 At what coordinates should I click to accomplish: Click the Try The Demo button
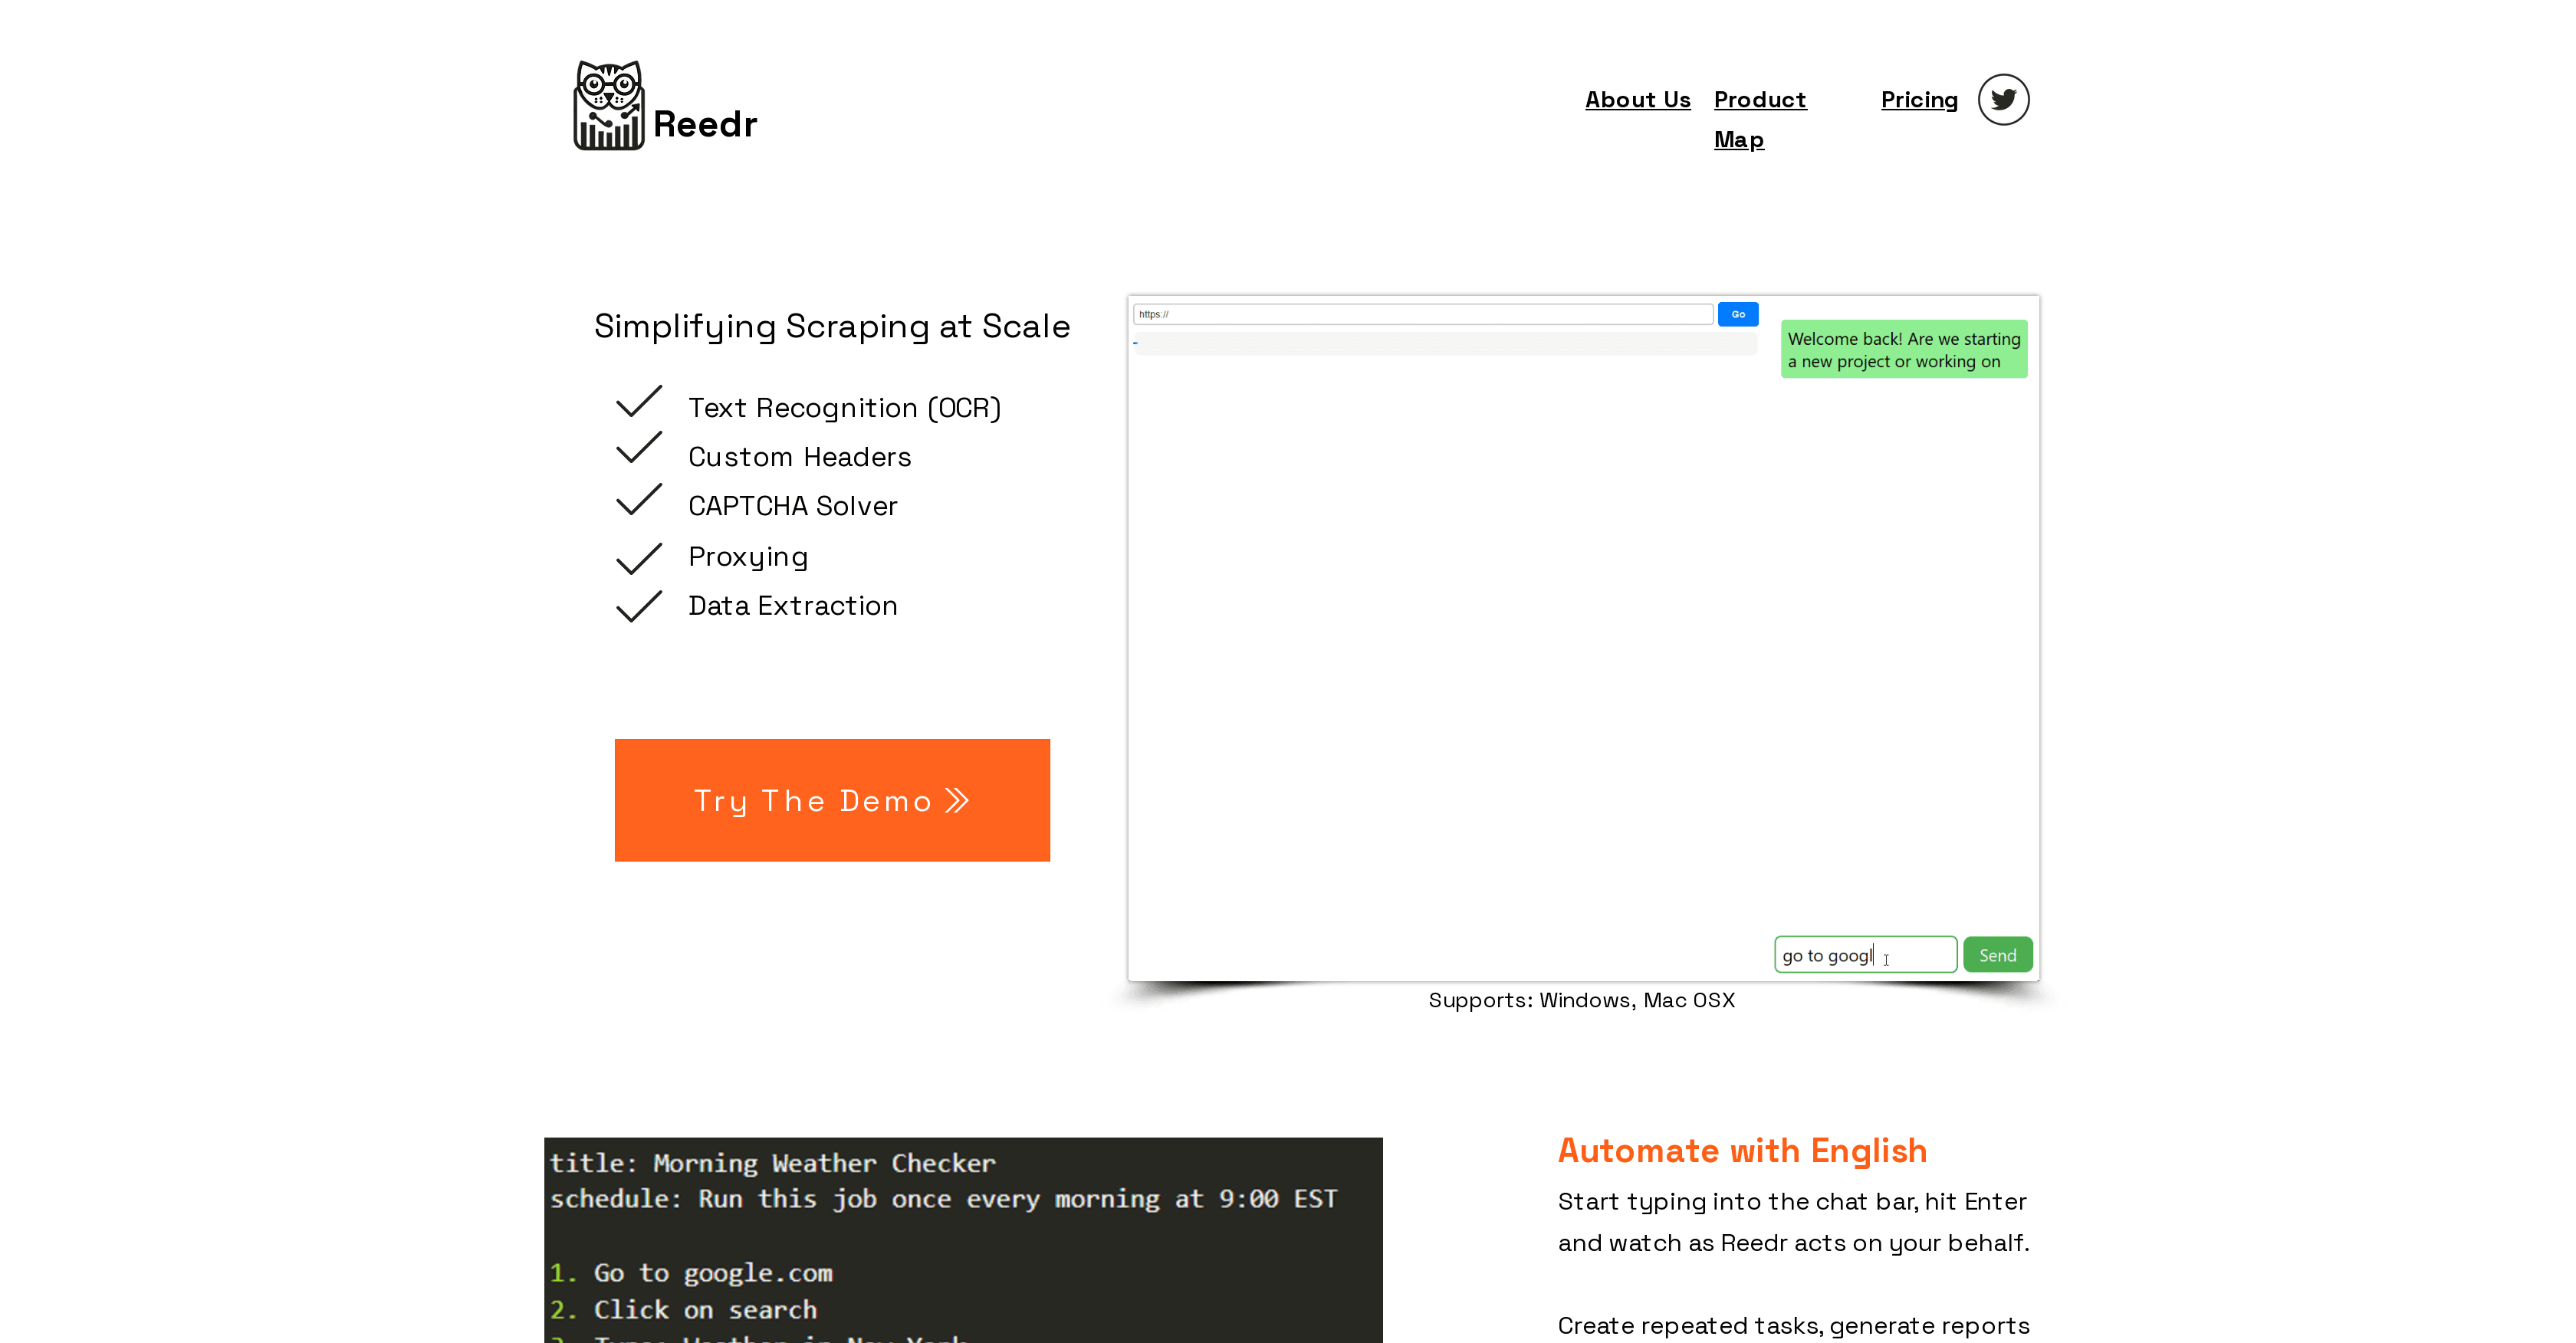832,800
